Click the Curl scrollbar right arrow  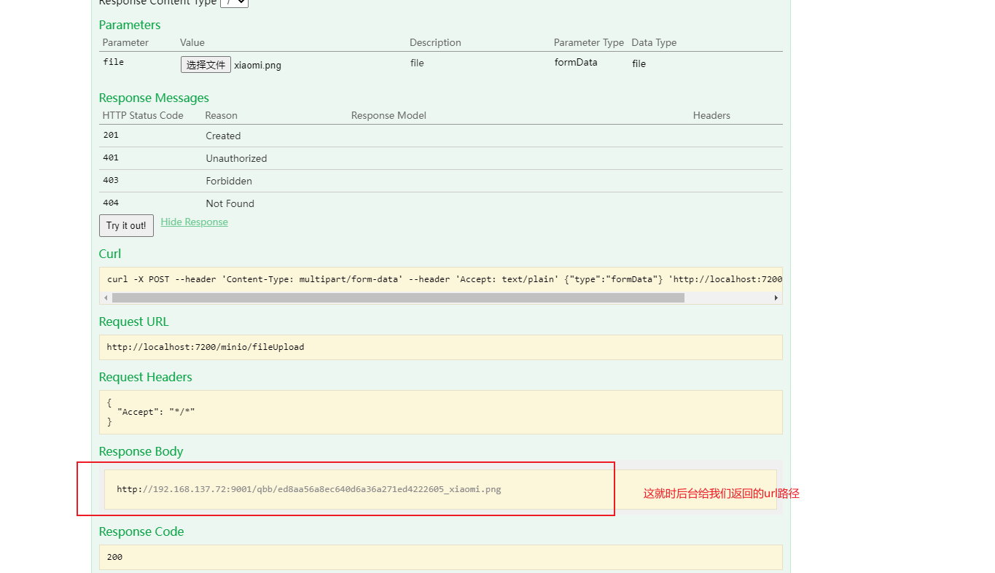[x=776, y=297]
